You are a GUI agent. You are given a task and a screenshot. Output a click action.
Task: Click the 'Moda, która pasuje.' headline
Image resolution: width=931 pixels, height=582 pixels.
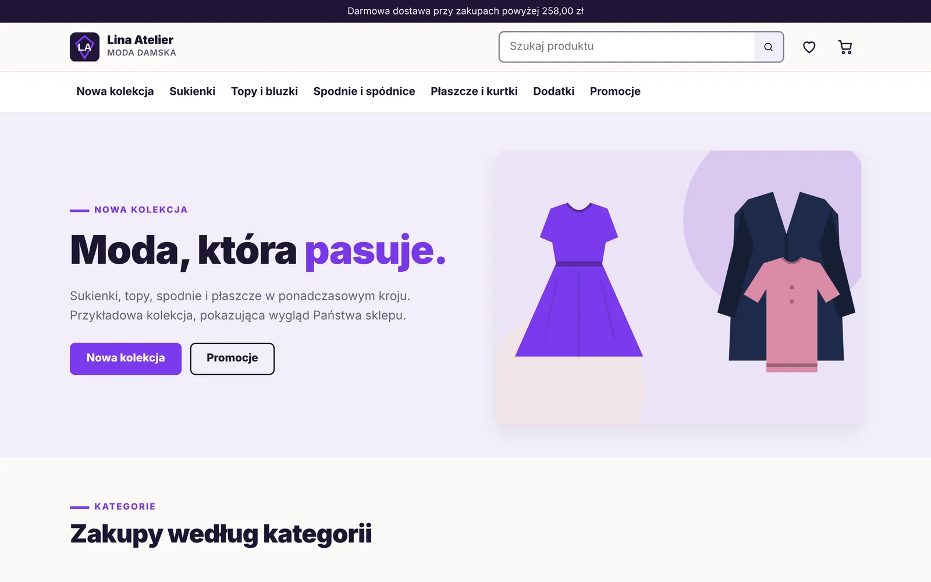click(258, 251)
